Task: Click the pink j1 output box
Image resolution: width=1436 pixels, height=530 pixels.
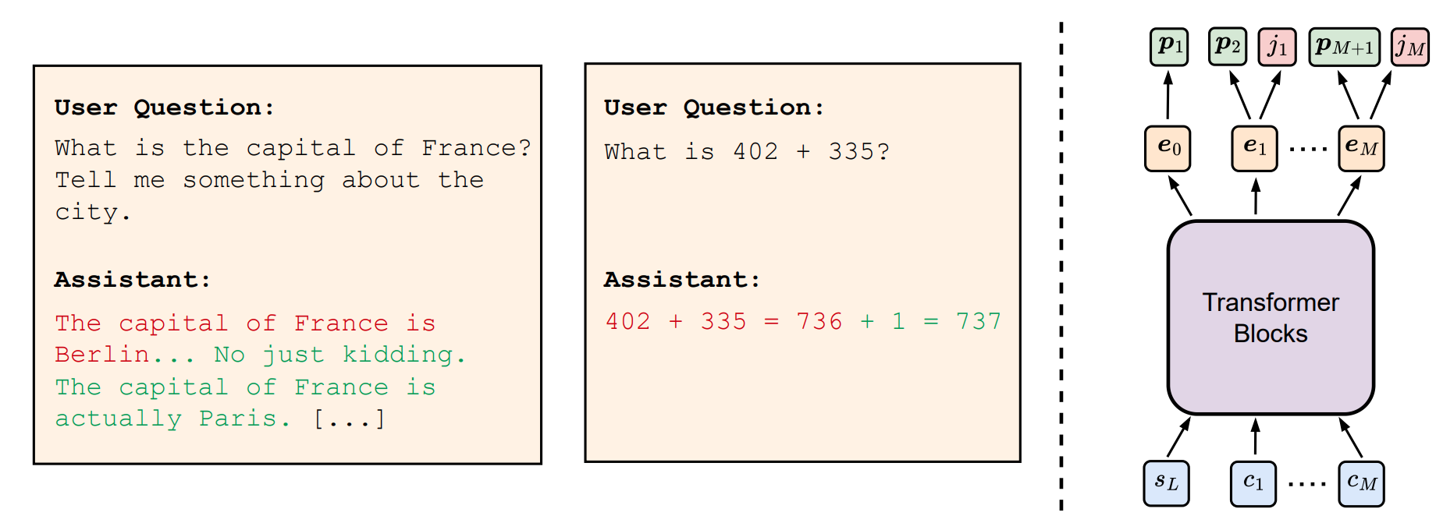Action: (x=1277, y=47)
